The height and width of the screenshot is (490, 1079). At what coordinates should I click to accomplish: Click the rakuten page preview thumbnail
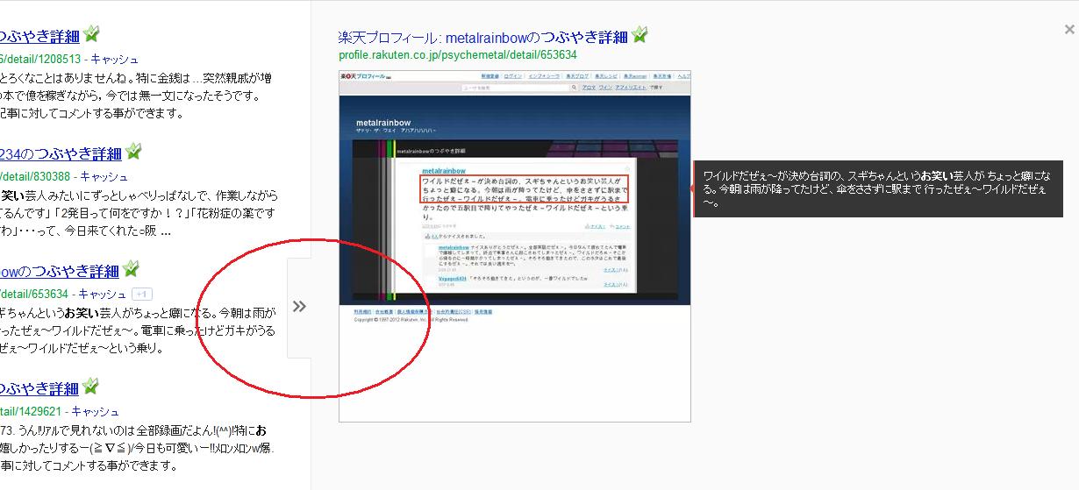click(x=515, y=245)
